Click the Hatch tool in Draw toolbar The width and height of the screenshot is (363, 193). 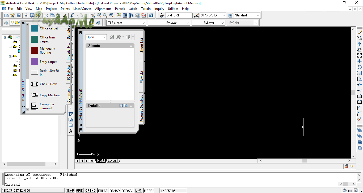pyautogui.click(x=71, y=114)
